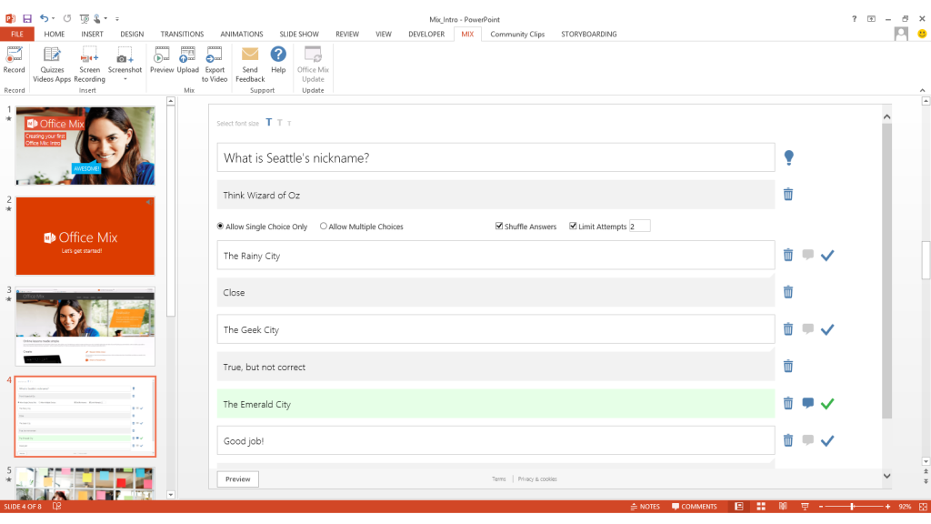
Task: Delete the answer 'The Geek City'
Action: (787, 329)
